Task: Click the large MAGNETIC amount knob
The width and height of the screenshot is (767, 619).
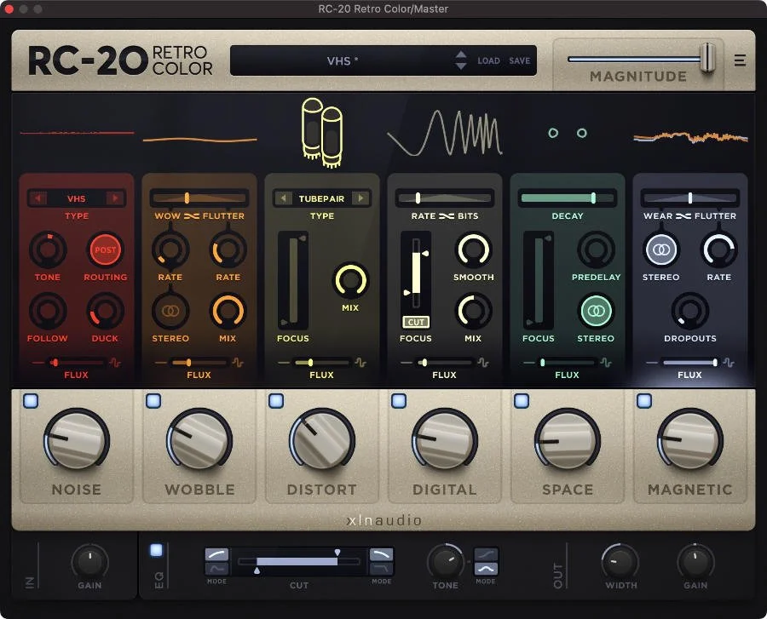Action: pos(690,439)
